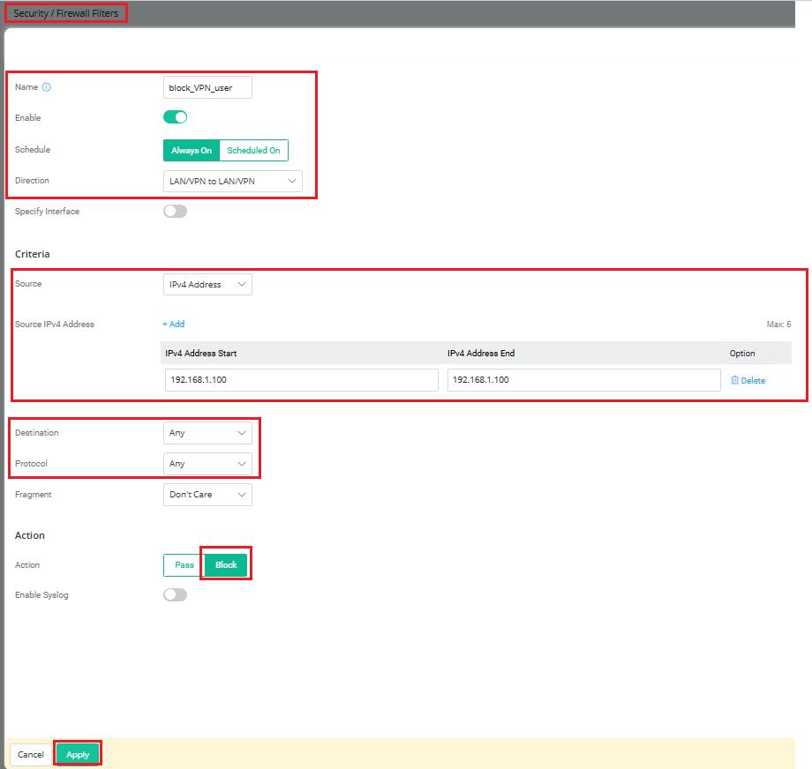Click the trash icon beside Delete
Screen dimensions: 812x769
pyautogui.click(x=734, y=380)
